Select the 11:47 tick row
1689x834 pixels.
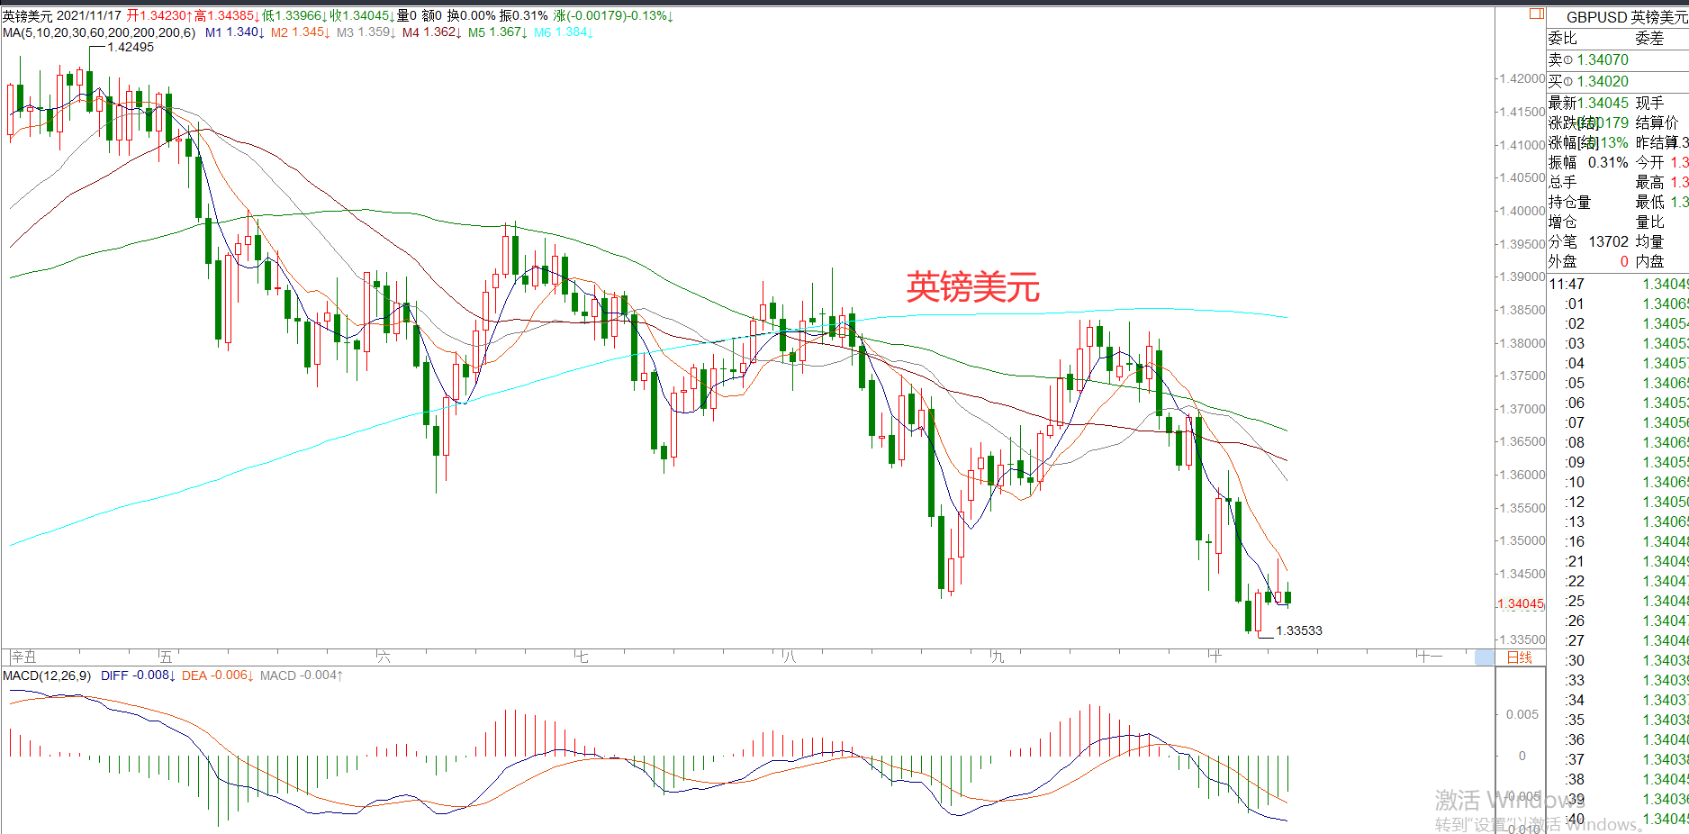click(x=1618, y=284)
